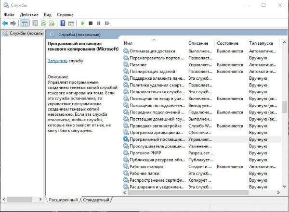
Task: Click the gear icon beside Питание
Action: click(x=126, y=64)
